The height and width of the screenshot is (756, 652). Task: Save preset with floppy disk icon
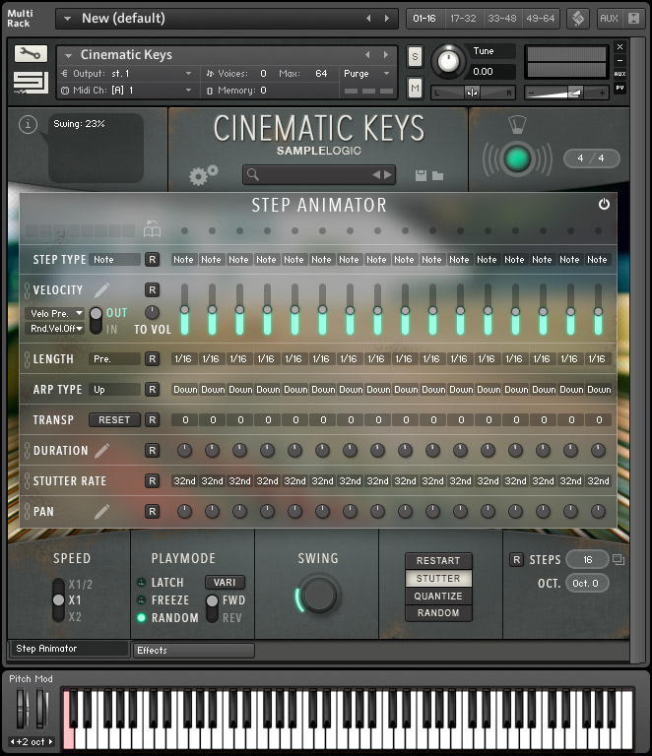[x=421, y=175]
